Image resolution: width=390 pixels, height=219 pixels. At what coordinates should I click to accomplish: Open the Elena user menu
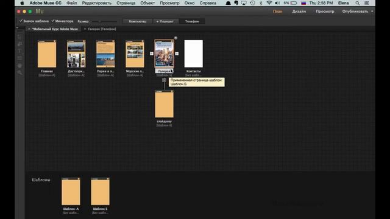click(343, 3)
